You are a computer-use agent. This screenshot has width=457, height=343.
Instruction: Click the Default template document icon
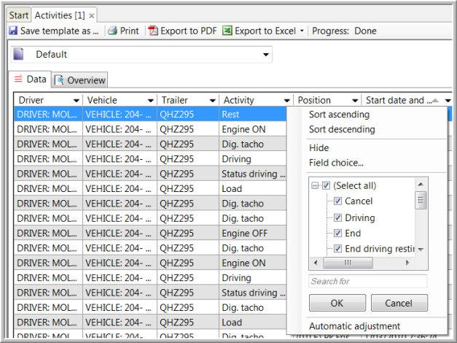click(x=20, y=55)
